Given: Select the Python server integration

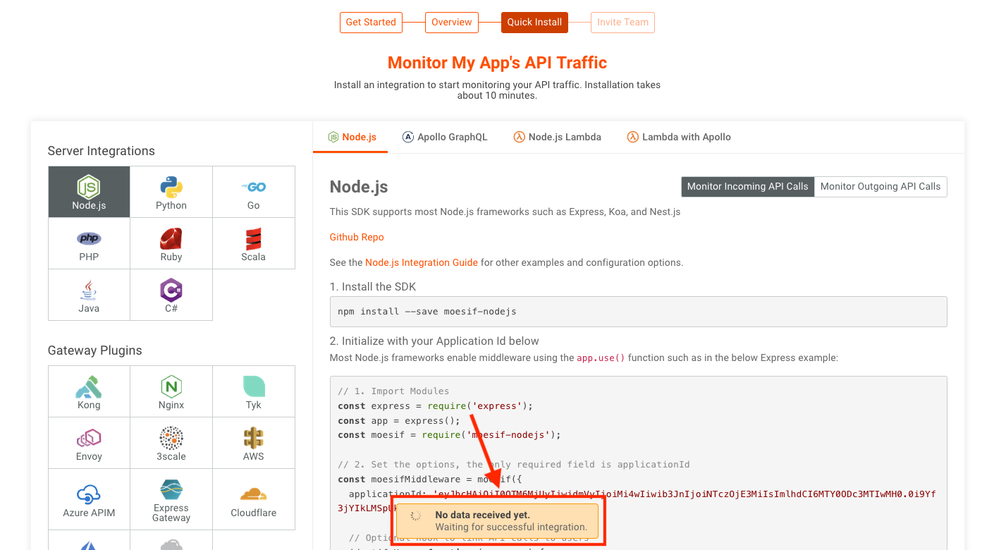Looking at the screenshot, I should [171, 191].
